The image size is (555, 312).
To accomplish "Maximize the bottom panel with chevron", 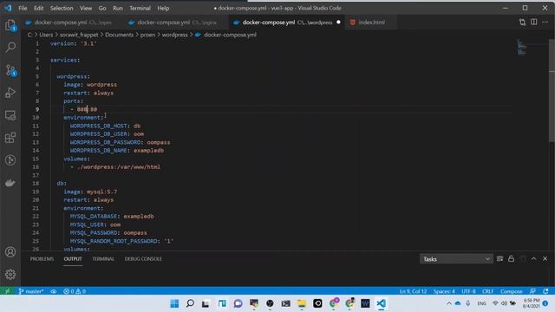I will pos(534,259).
